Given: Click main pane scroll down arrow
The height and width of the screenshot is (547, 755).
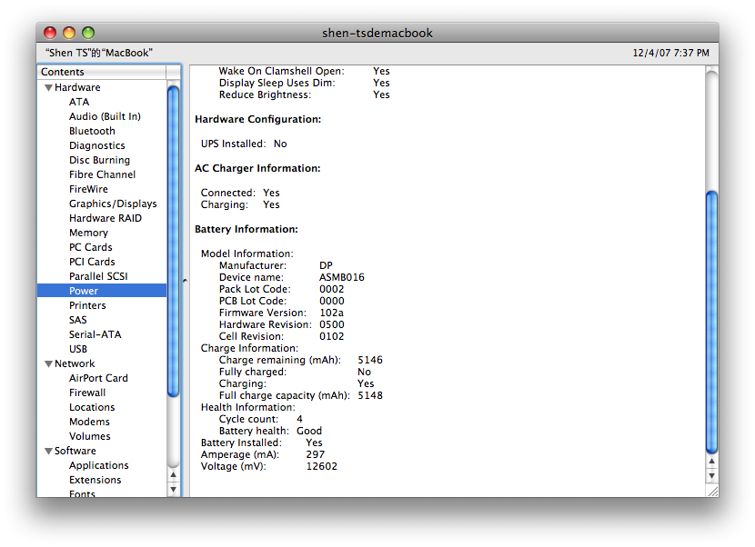Looking at the screenshot, I should pos(711,476).
